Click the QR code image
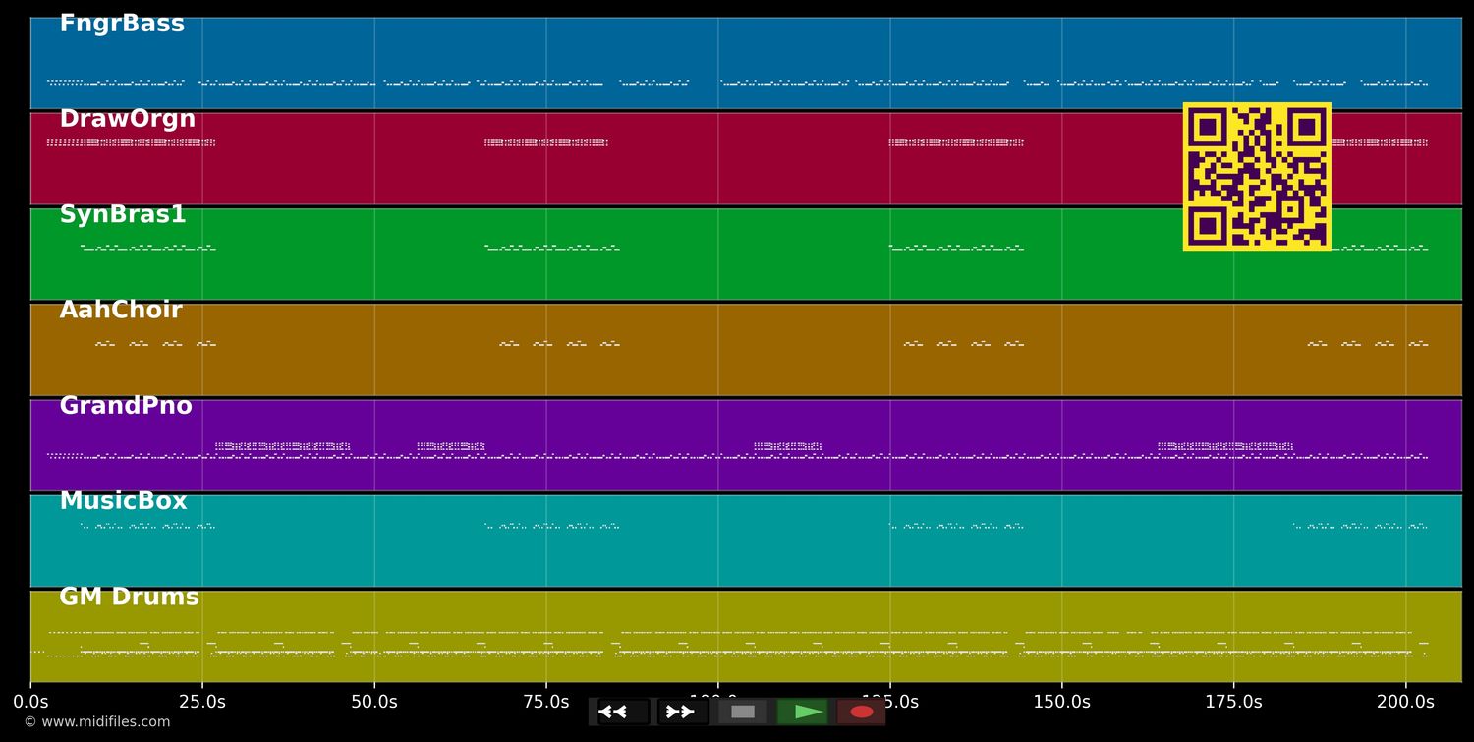Viewport: 1474px width, 742px height. coord(1257,176)
